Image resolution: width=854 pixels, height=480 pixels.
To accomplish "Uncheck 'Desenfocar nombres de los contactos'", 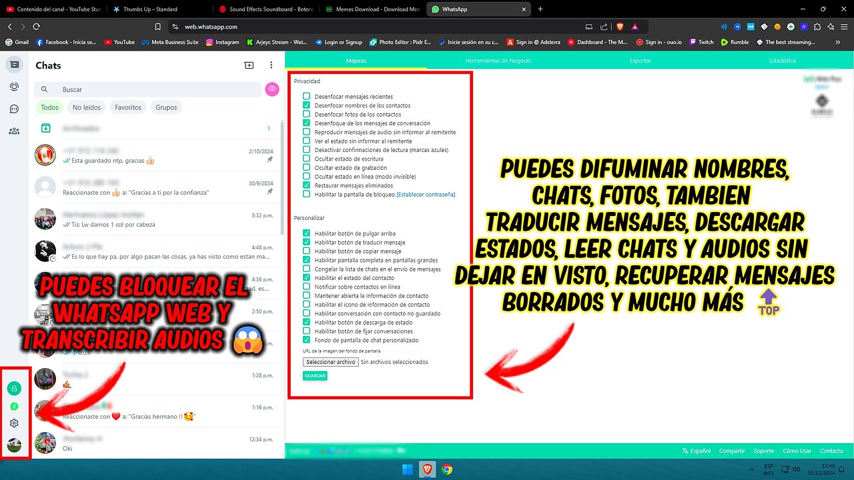I will 306,105.
